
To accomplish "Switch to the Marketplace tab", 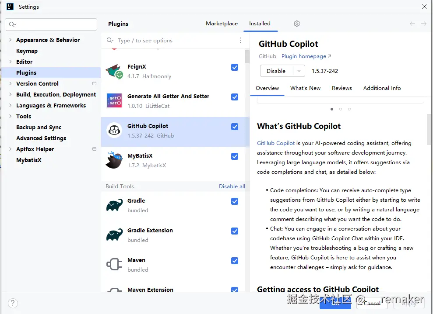I will [222, 24].
